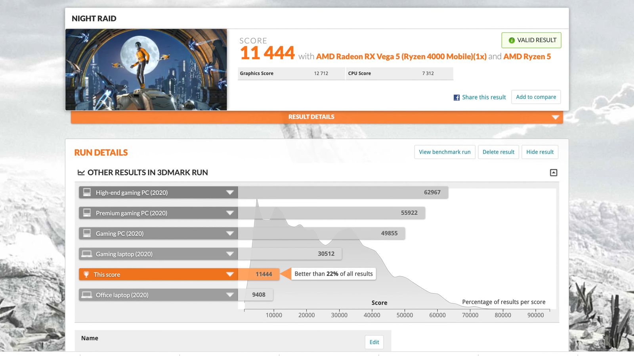Click the desktop icon for Premium gaming PC
634x356 pixels.
pyautogui.click(x=87, y=213)
